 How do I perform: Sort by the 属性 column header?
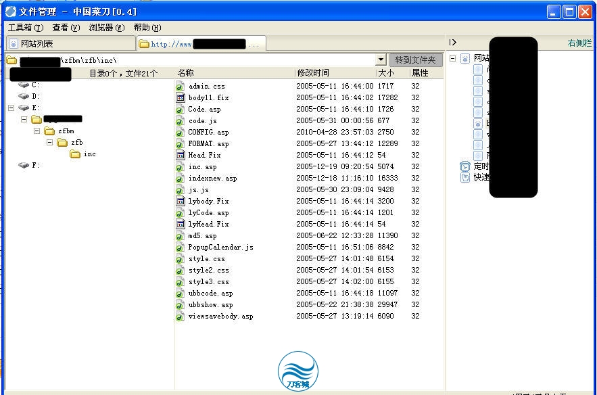(427, 73)
